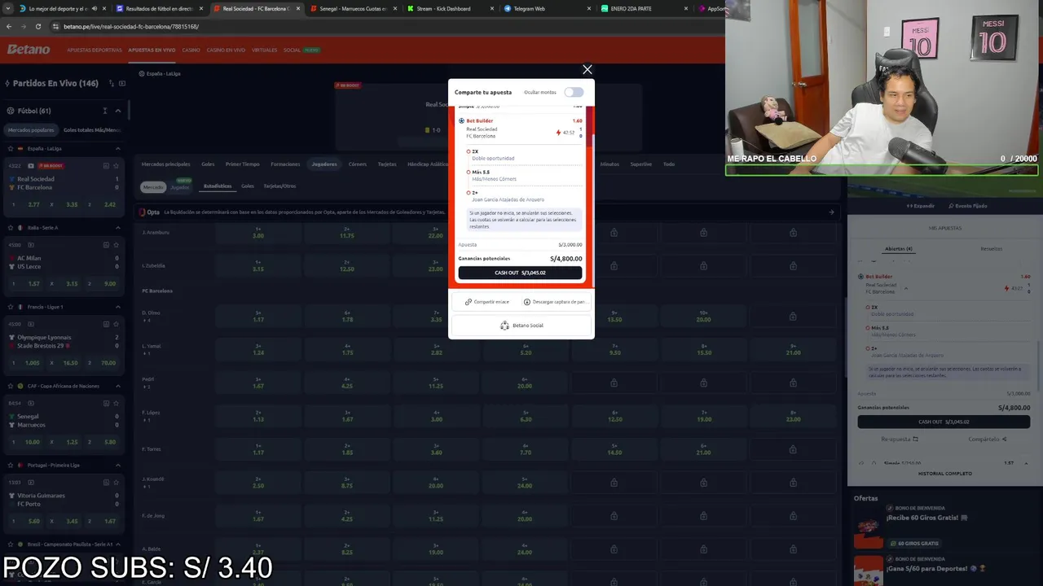Go back in the browser toolbar
The height and width of the screenshot is (586, 1043).
9,26
